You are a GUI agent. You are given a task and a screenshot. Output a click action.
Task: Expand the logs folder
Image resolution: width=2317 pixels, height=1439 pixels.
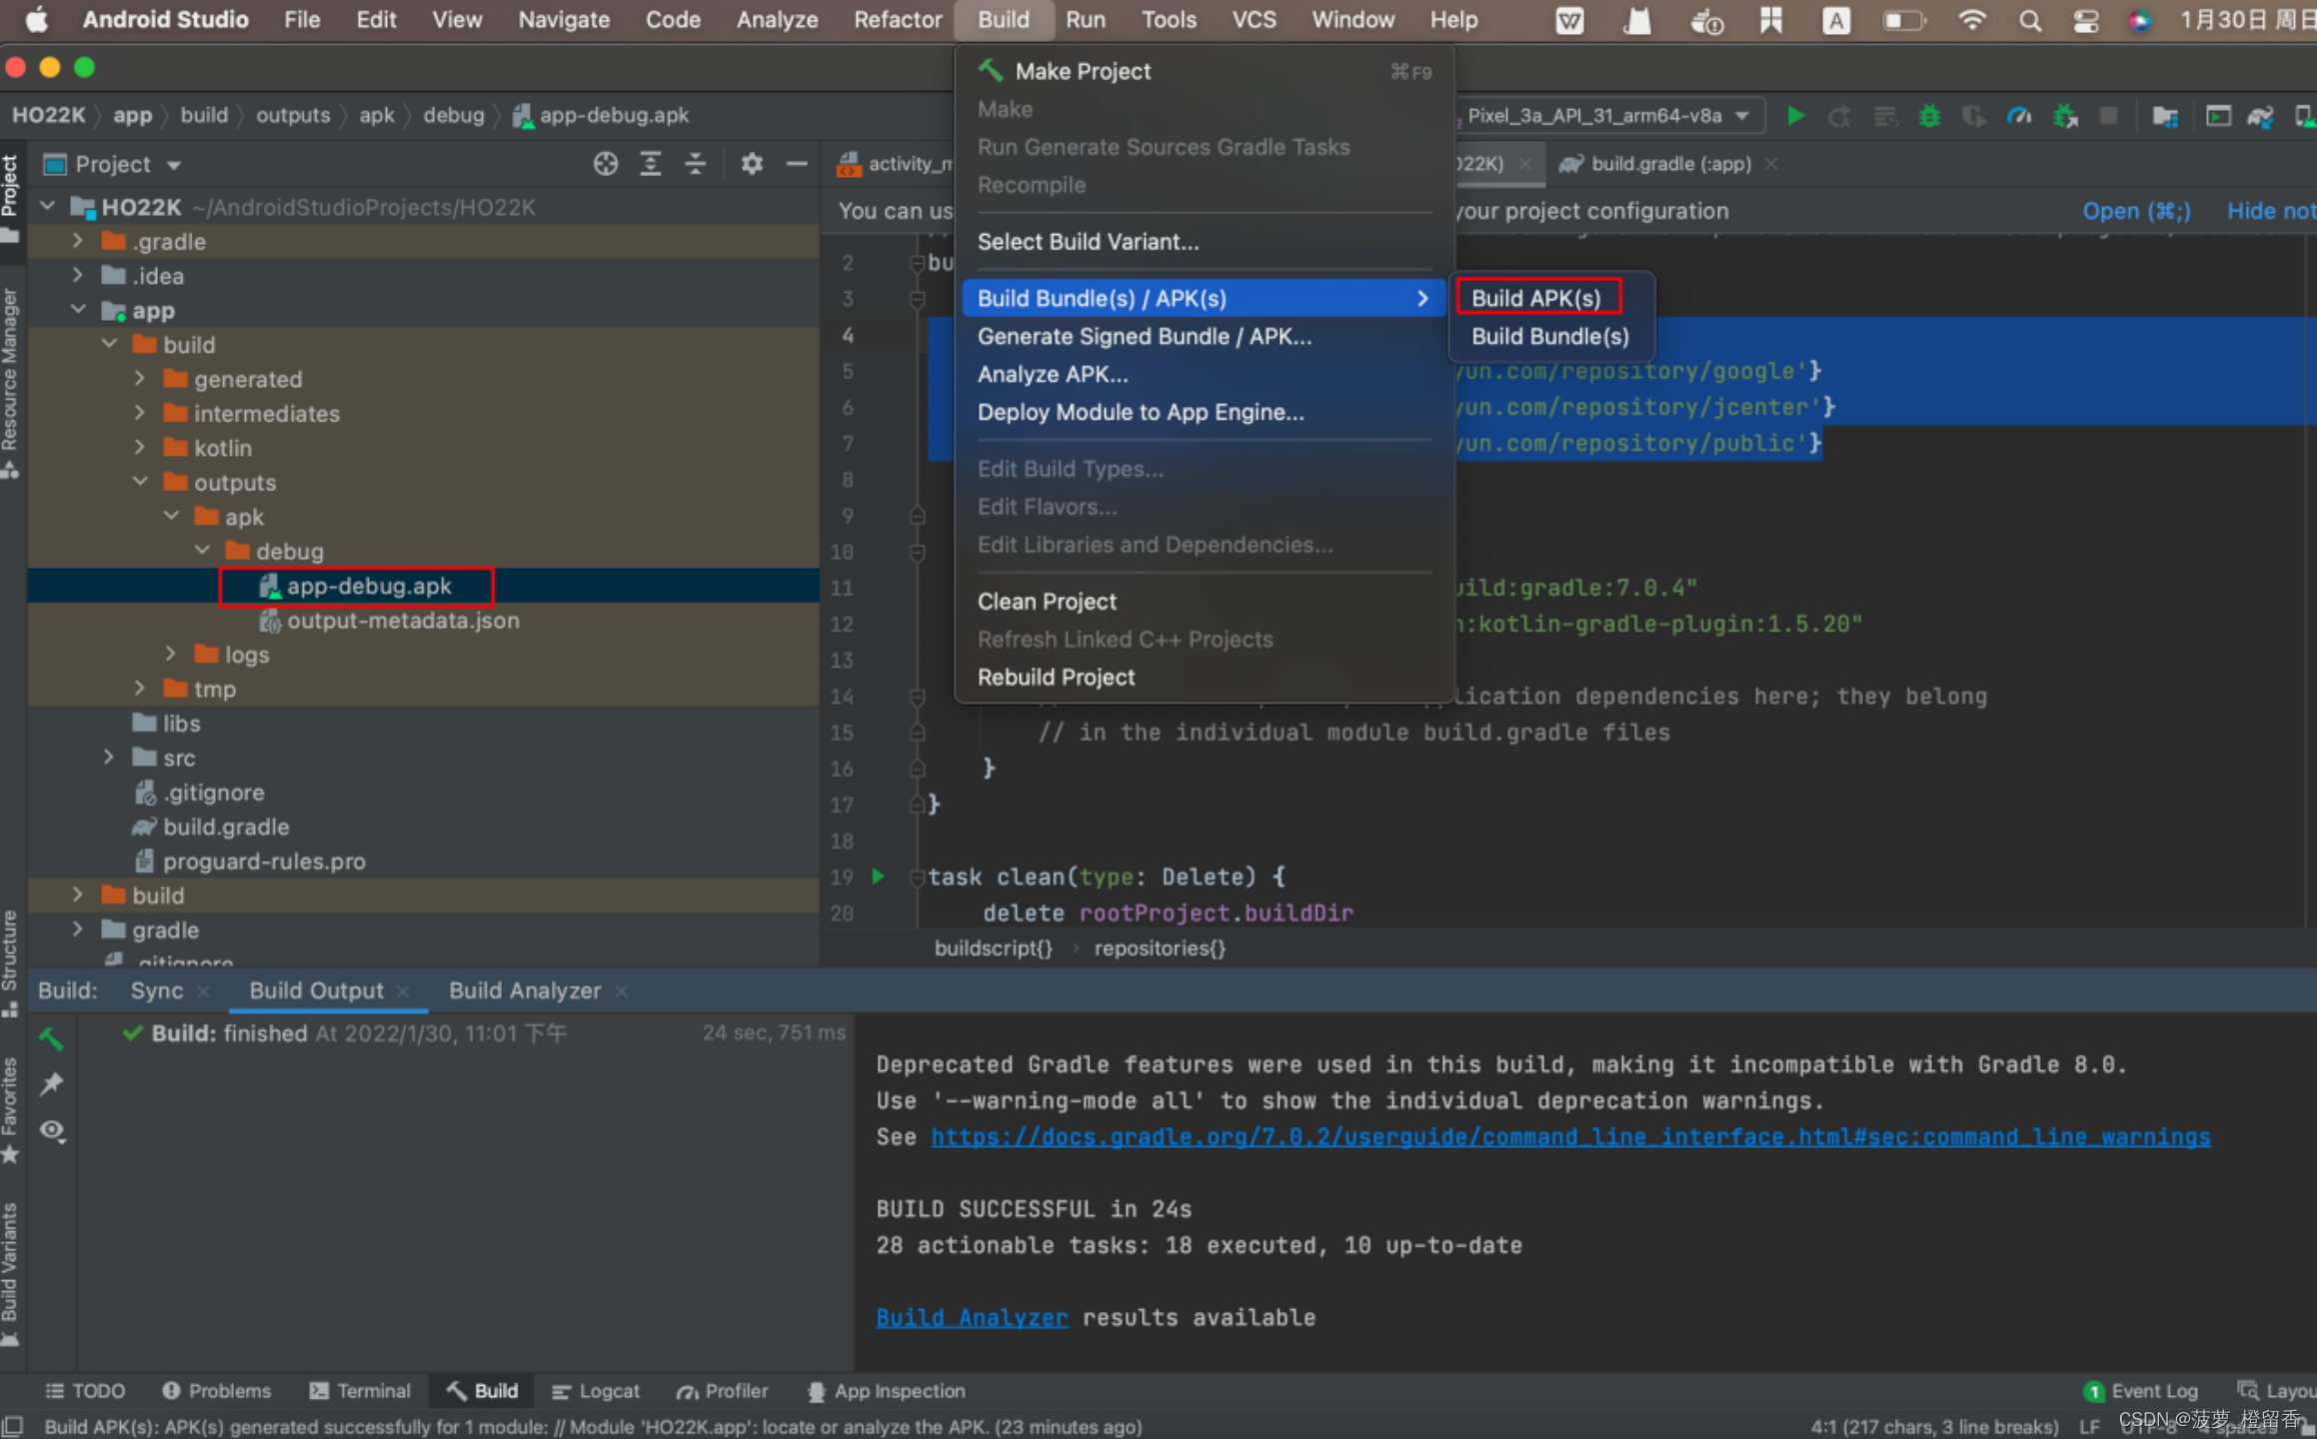click(x=171, y=654)
